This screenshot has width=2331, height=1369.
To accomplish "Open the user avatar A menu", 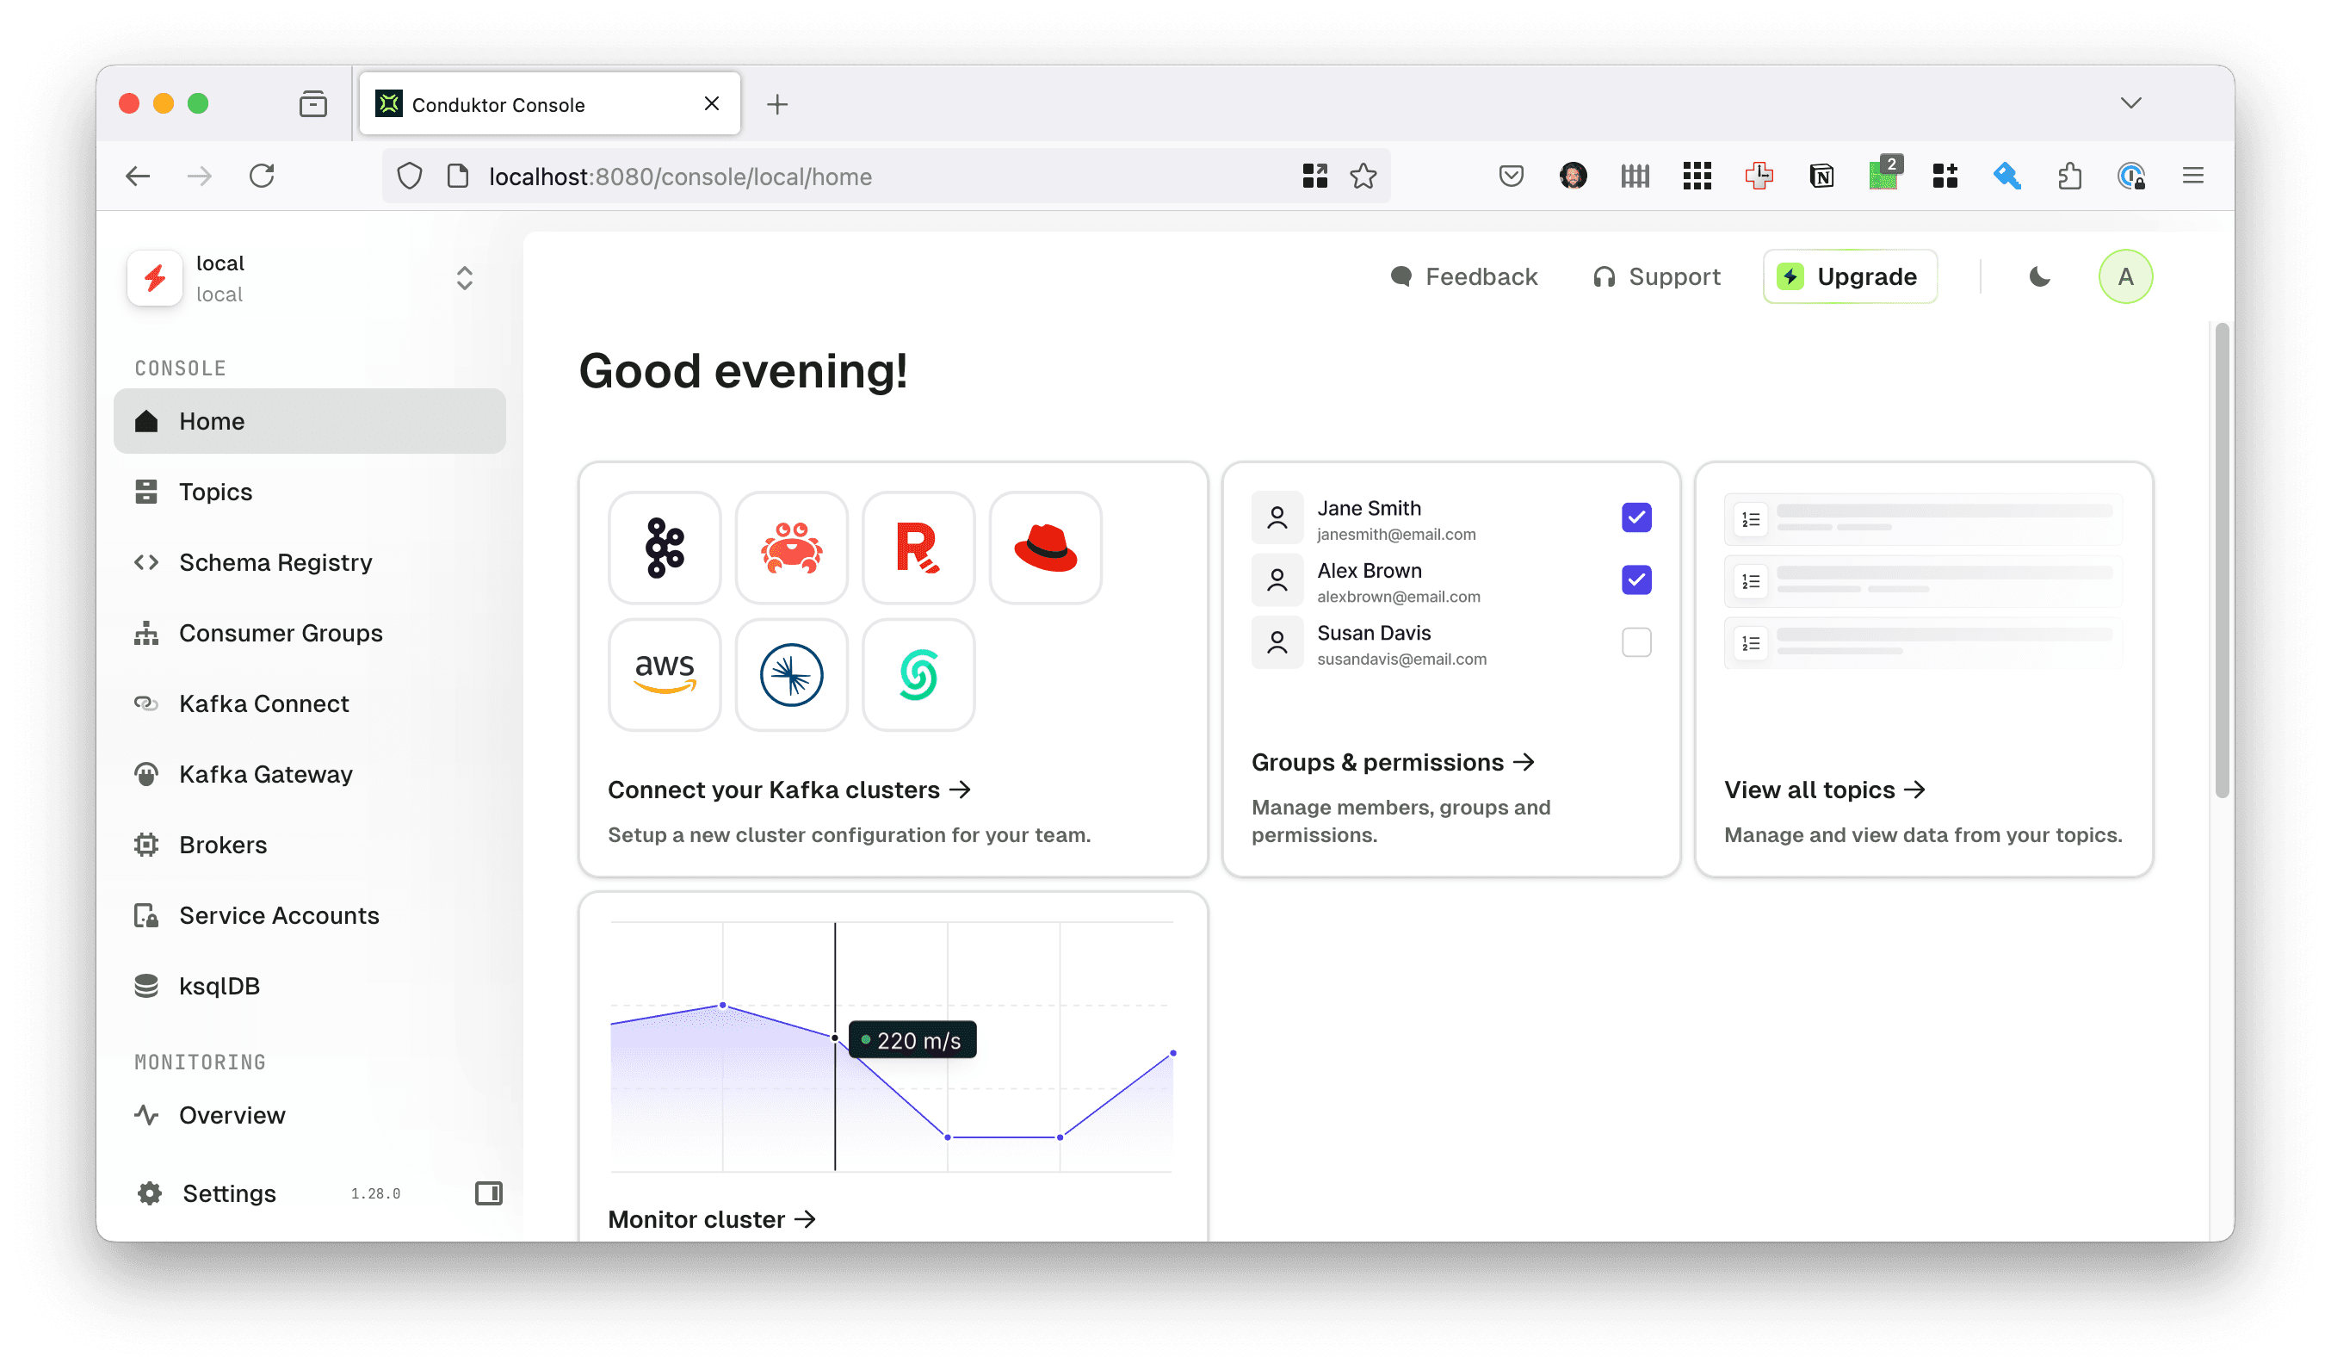I will point(2124,276).
